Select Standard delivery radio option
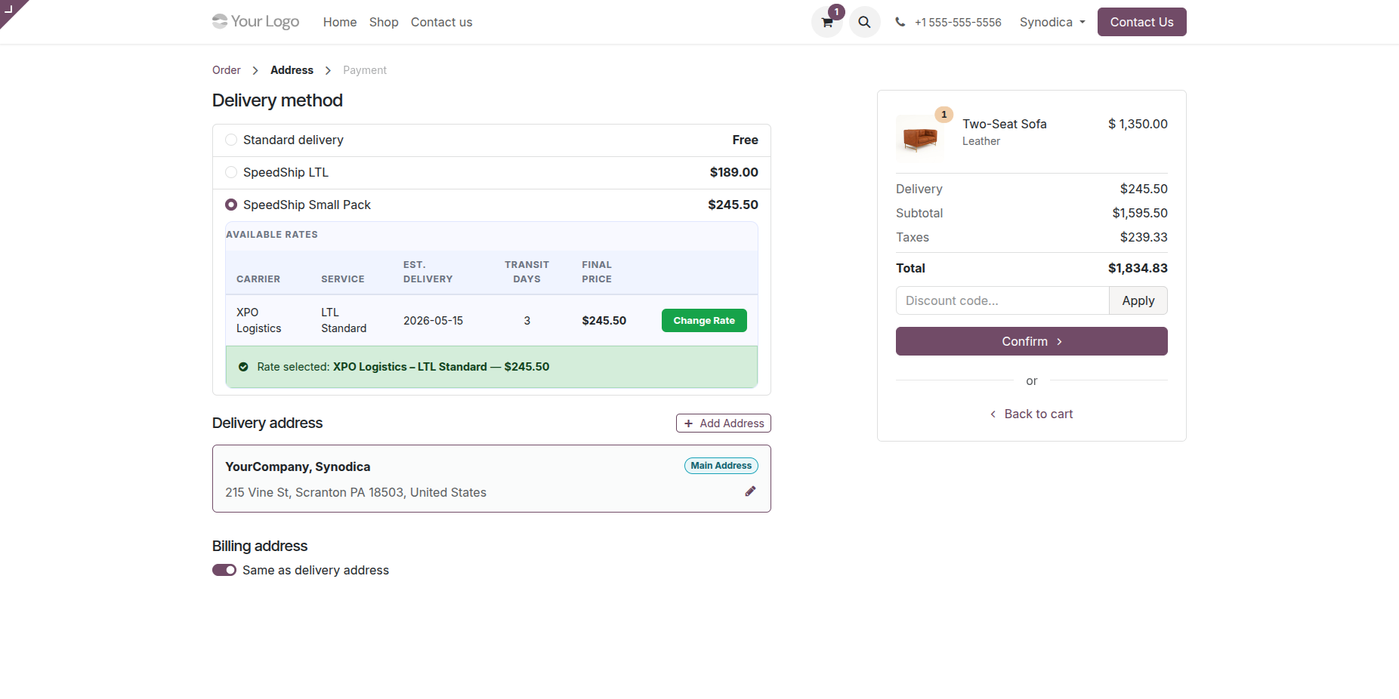Image resolution: width=1399 pixels, height=699 pixels. (x=231, y=140)
